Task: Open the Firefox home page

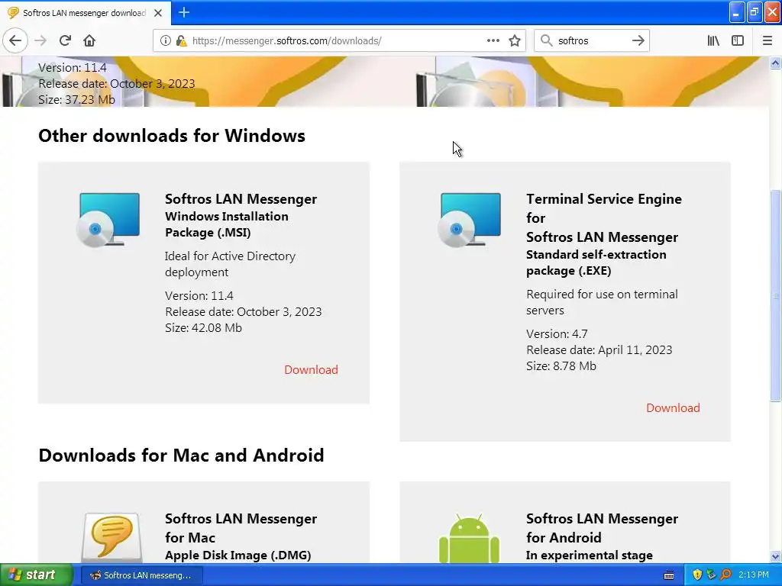Action: pos(89,40)
